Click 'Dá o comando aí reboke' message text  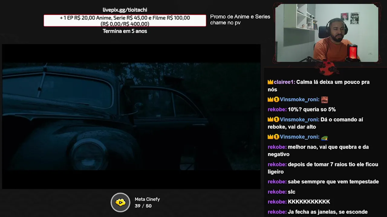[x=315, y=123]
